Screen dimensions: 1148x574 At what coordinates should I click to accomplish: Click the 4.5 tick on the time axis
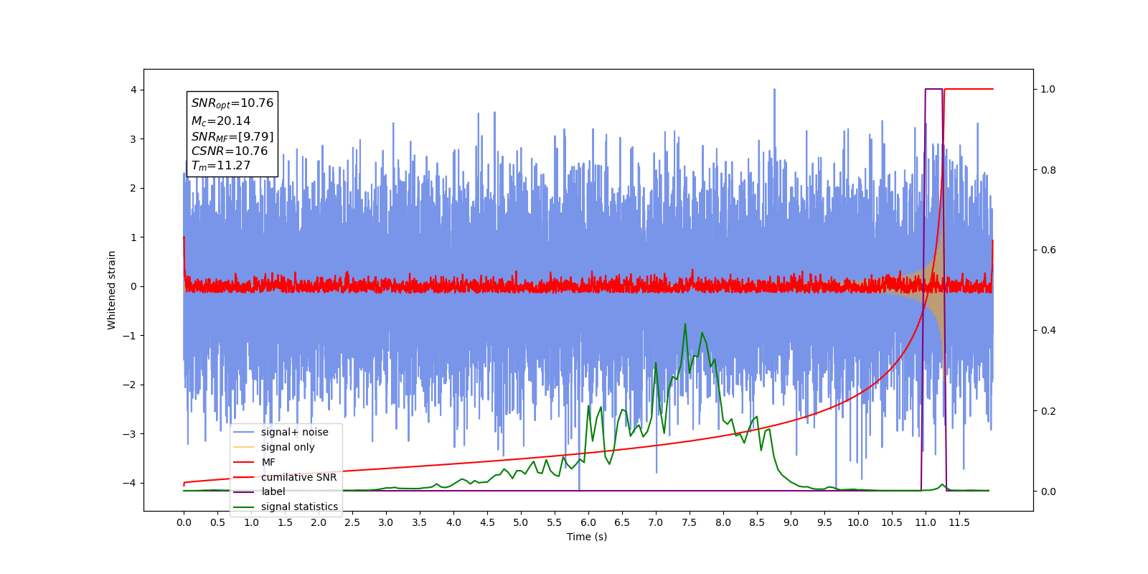point(487,522)
